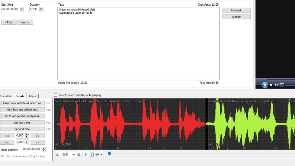
Task: Click Insert new subtitle at video pos
Action: pyautogui.click(x=22, y=103)
